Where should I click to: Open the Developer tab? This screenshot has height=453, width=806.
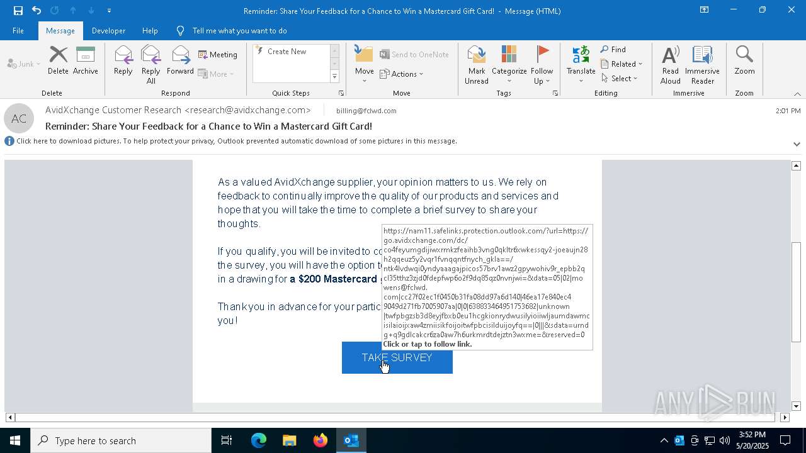(x=108, y=31)
